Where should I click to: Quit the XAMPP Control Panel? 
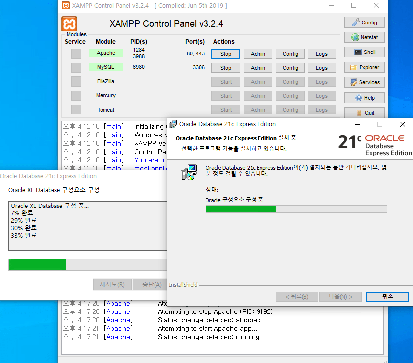tap(364, 113)
